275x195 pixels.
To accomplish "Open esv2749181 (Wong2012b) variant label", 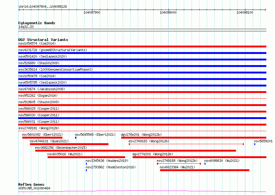I will pos(39,128).
